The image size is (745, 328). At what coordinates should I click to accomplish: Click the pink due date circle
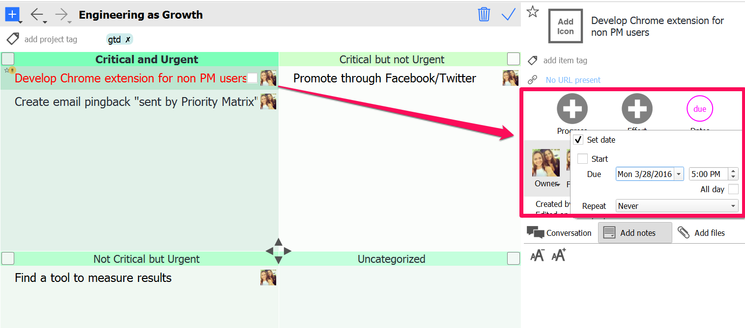tap(699, 109)
